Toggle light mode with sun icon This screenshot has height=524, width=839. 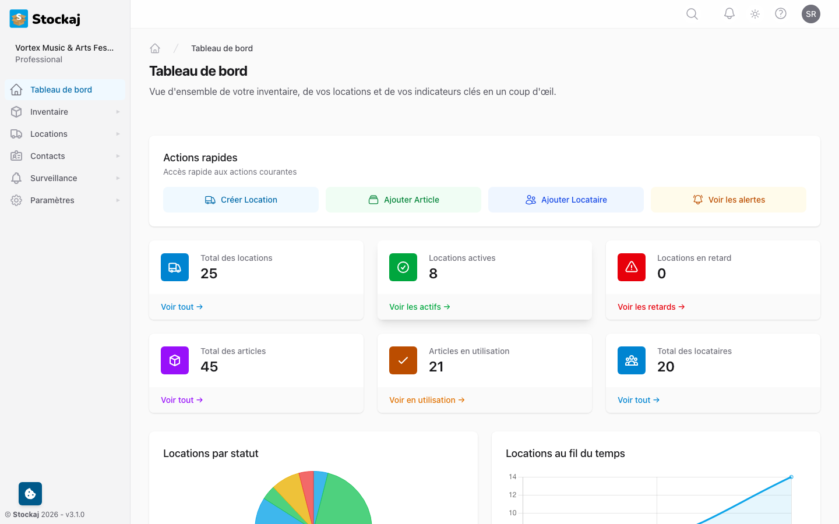click(x=755, y=13)
